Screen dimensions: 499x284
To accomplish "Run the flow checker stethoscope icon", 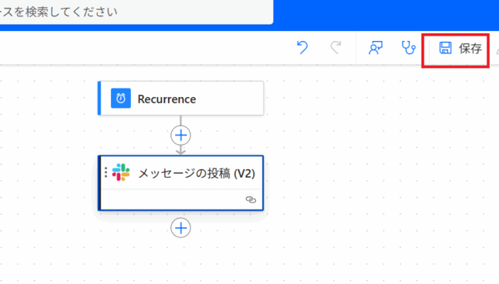I will coord(408,48).
